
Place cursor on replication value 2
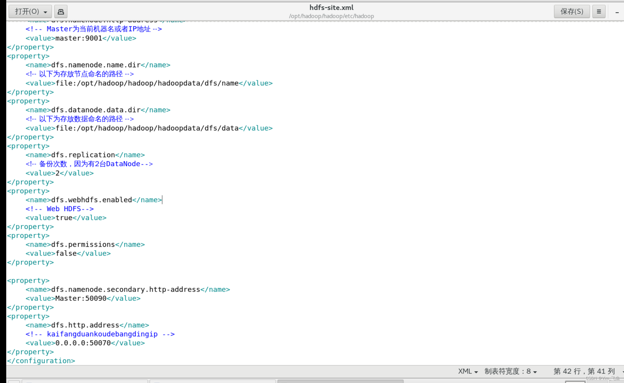tap(57, 173)
